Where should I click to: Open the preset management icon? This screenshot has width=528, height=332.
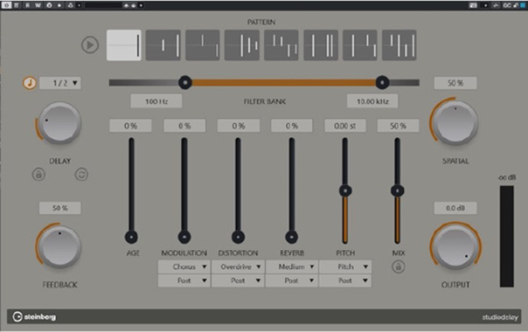pyautogui.click(x=70, y=5)
